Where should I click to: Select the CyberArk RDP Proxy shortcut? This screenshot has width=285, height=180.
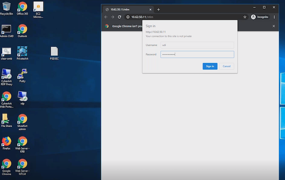click(7, 74)
